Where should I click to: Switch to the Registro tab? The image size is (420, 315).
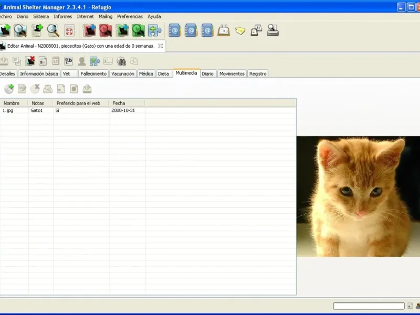pyautogui.click(x=258, y=73)
